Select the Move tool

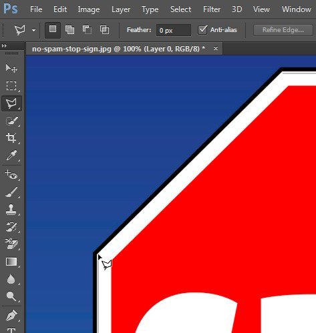[11, 69]
